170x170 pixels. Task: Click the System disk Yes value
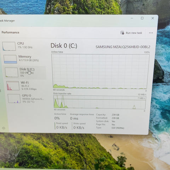coord(113,121)
